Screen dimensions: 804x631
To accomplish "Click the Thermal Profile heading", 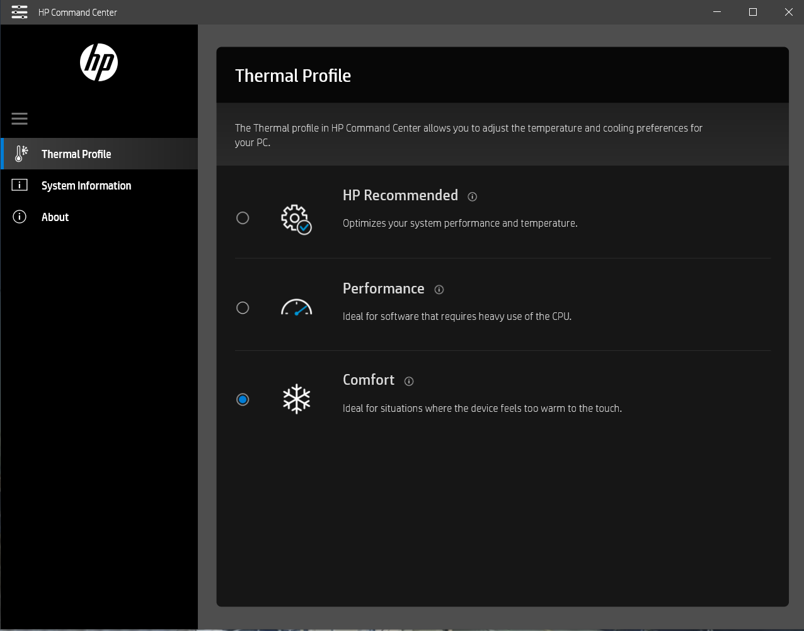I will click(293, 76).
